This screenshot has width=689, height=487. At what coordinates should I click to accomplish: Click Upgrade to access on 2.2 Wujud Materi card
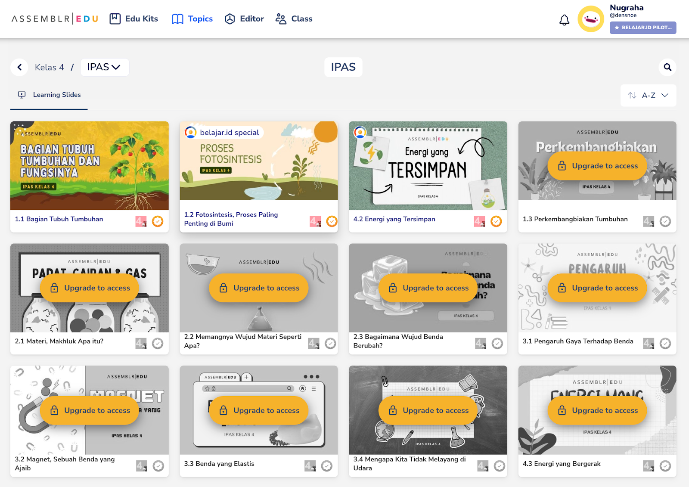click(259, 288)
